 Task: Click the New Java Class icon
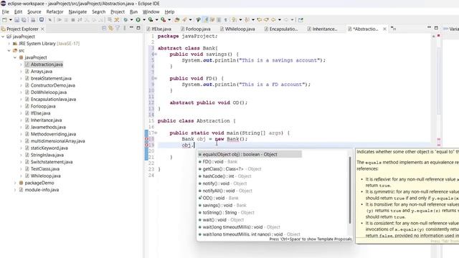pyautogui.click(x=184, y=20)
